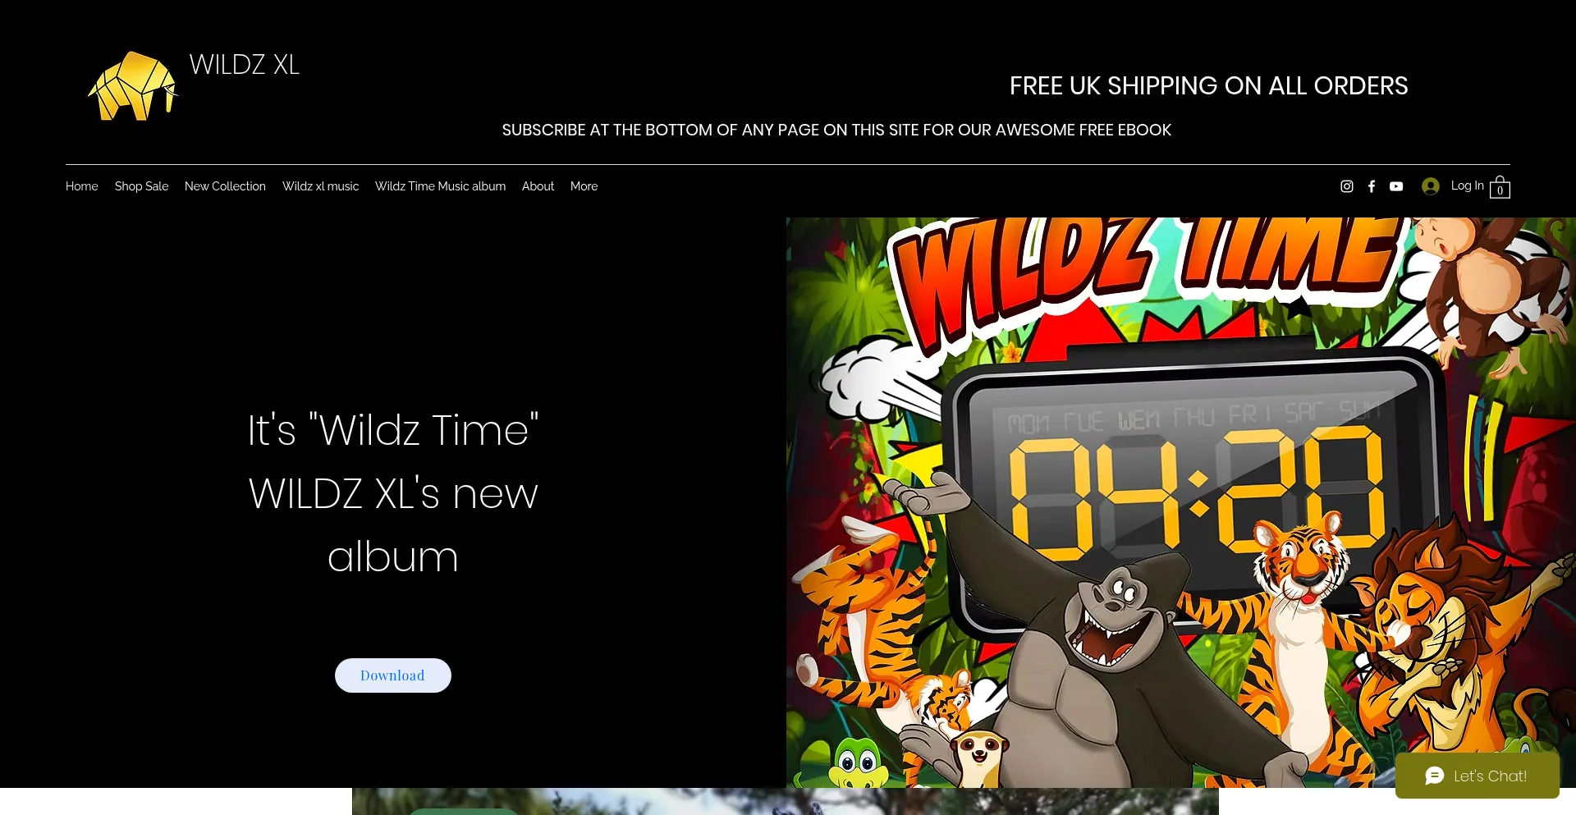Viewport: 1576px width, 815px height.
Task: Open Wildz Time Music album page
Action: coord(440,186)
